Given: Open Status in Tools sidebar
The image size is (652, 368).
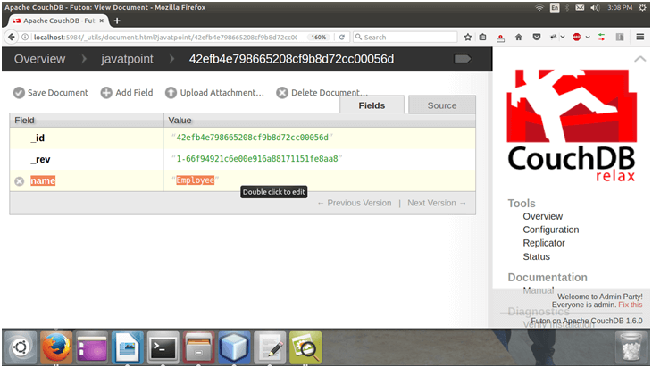Looking at the screenshot, I should click(x=537, y=256).
